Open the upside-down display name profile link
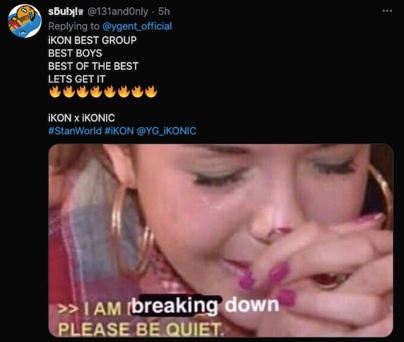The height and width of the screenshot is (342, 404). (x=63, y=11)
